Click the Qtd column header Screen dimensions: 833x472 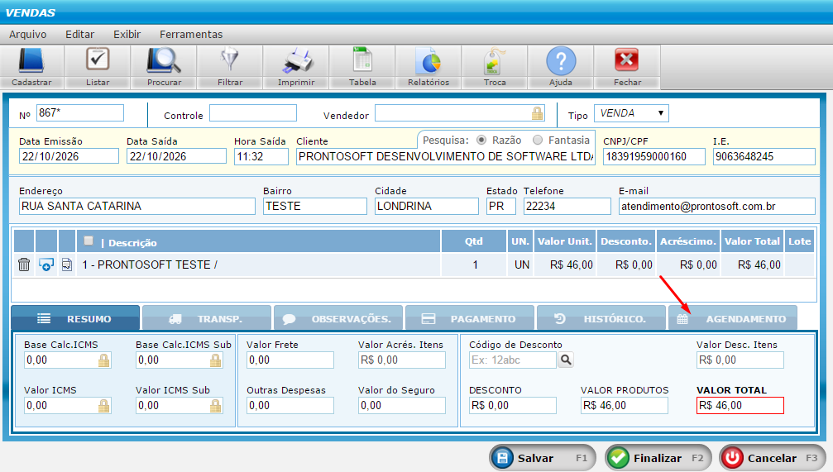pos(473,241)
